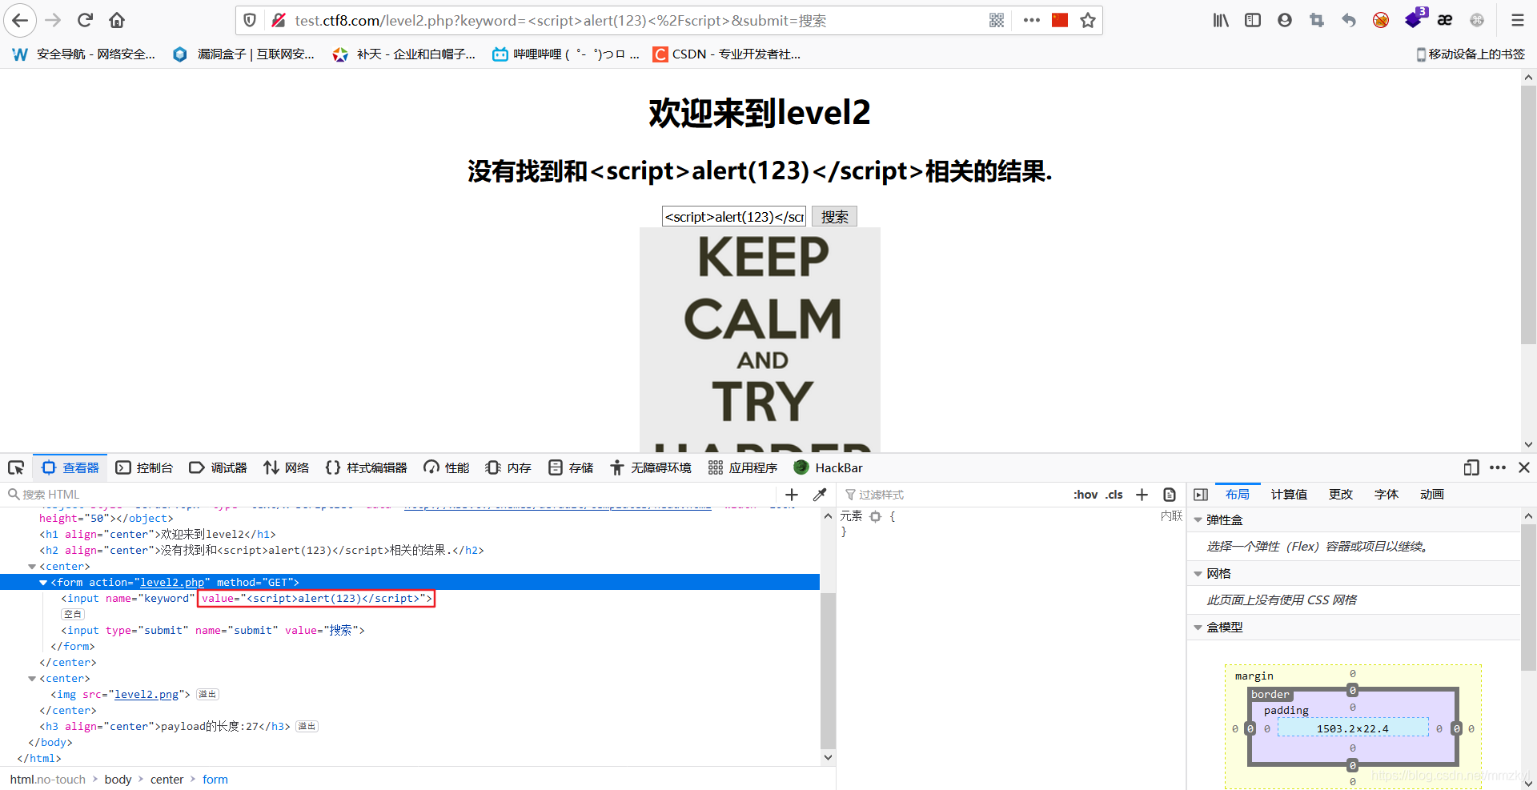Open page actions three-dot menu
Screen dimensions: 1537x790
coord(1032,20)
